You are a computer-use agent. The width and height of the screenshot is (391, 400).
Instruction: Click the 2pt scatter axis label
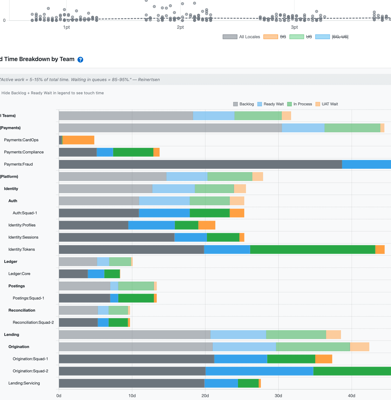pyautogui.click(x=180, y=27)
